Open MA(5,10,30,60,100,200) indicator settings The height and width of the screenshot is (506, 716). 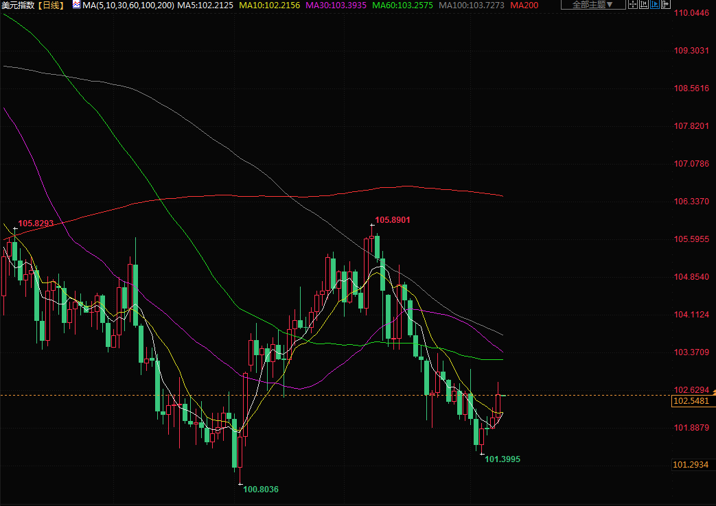128,5
